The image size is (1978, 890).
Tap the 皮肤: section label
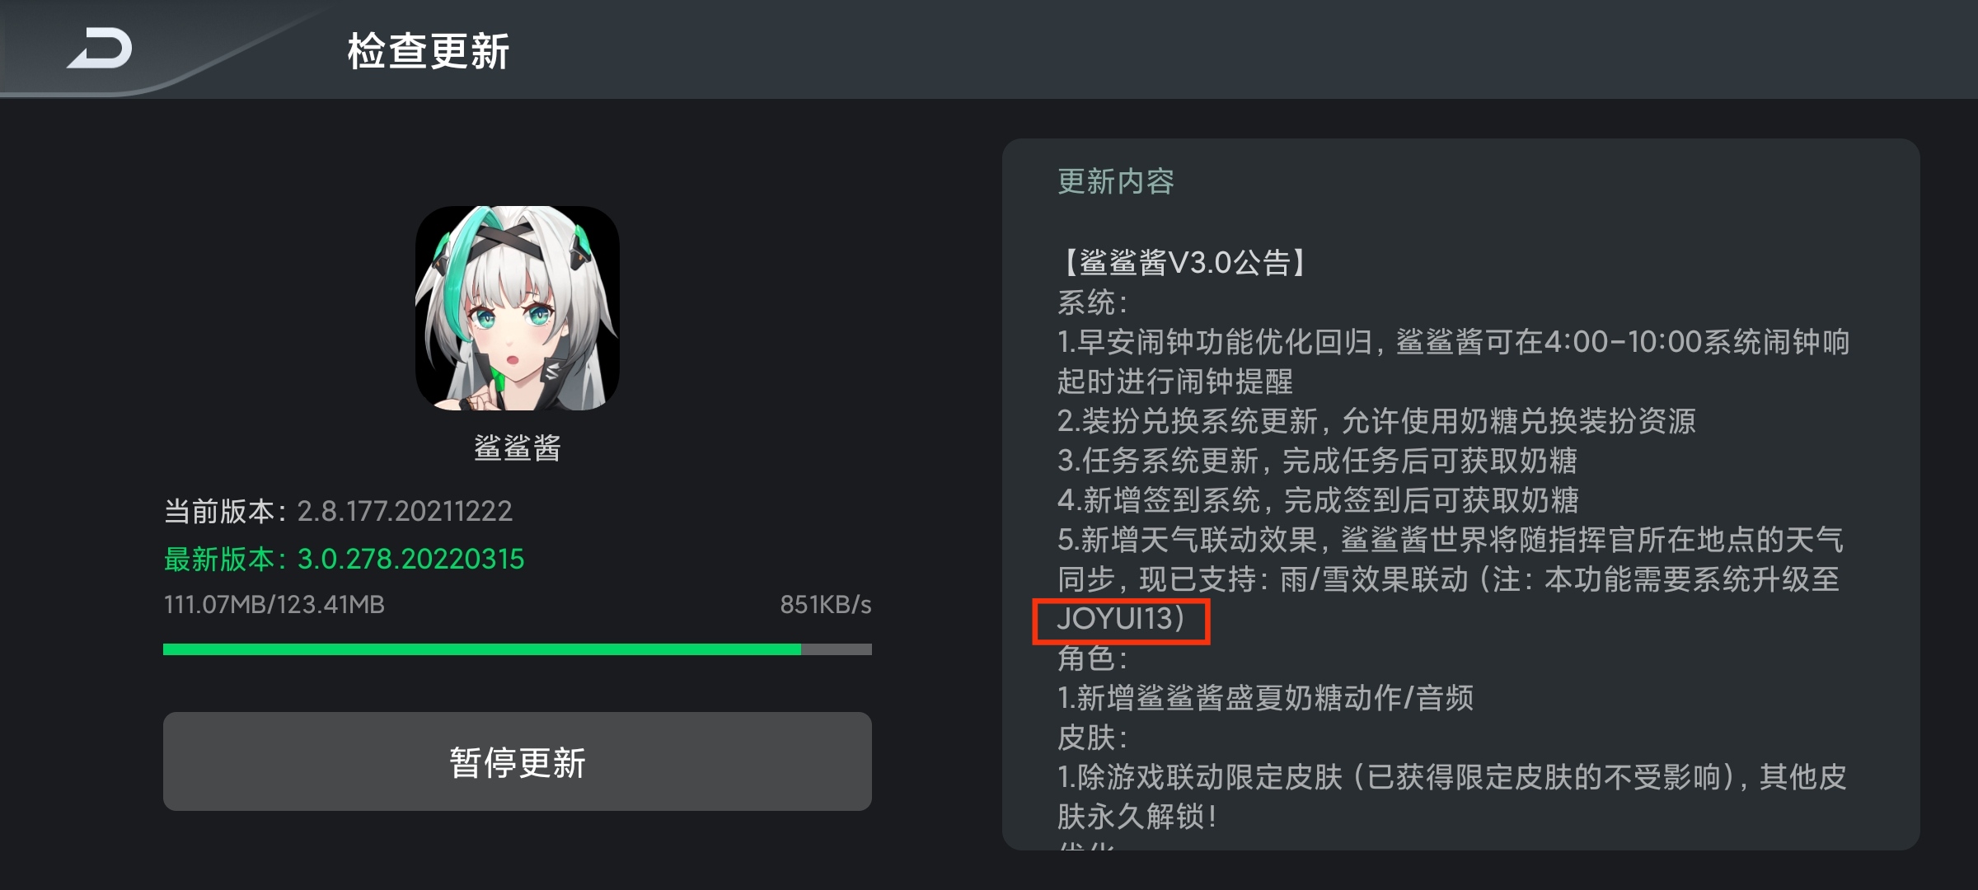1093,737
